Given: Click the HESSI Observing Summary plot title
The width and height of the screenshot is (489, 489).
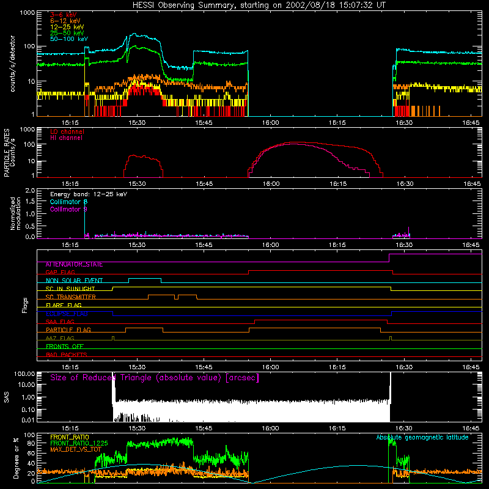Looking at the screenshot, I should pyautogui.click(x=259, y=6).
